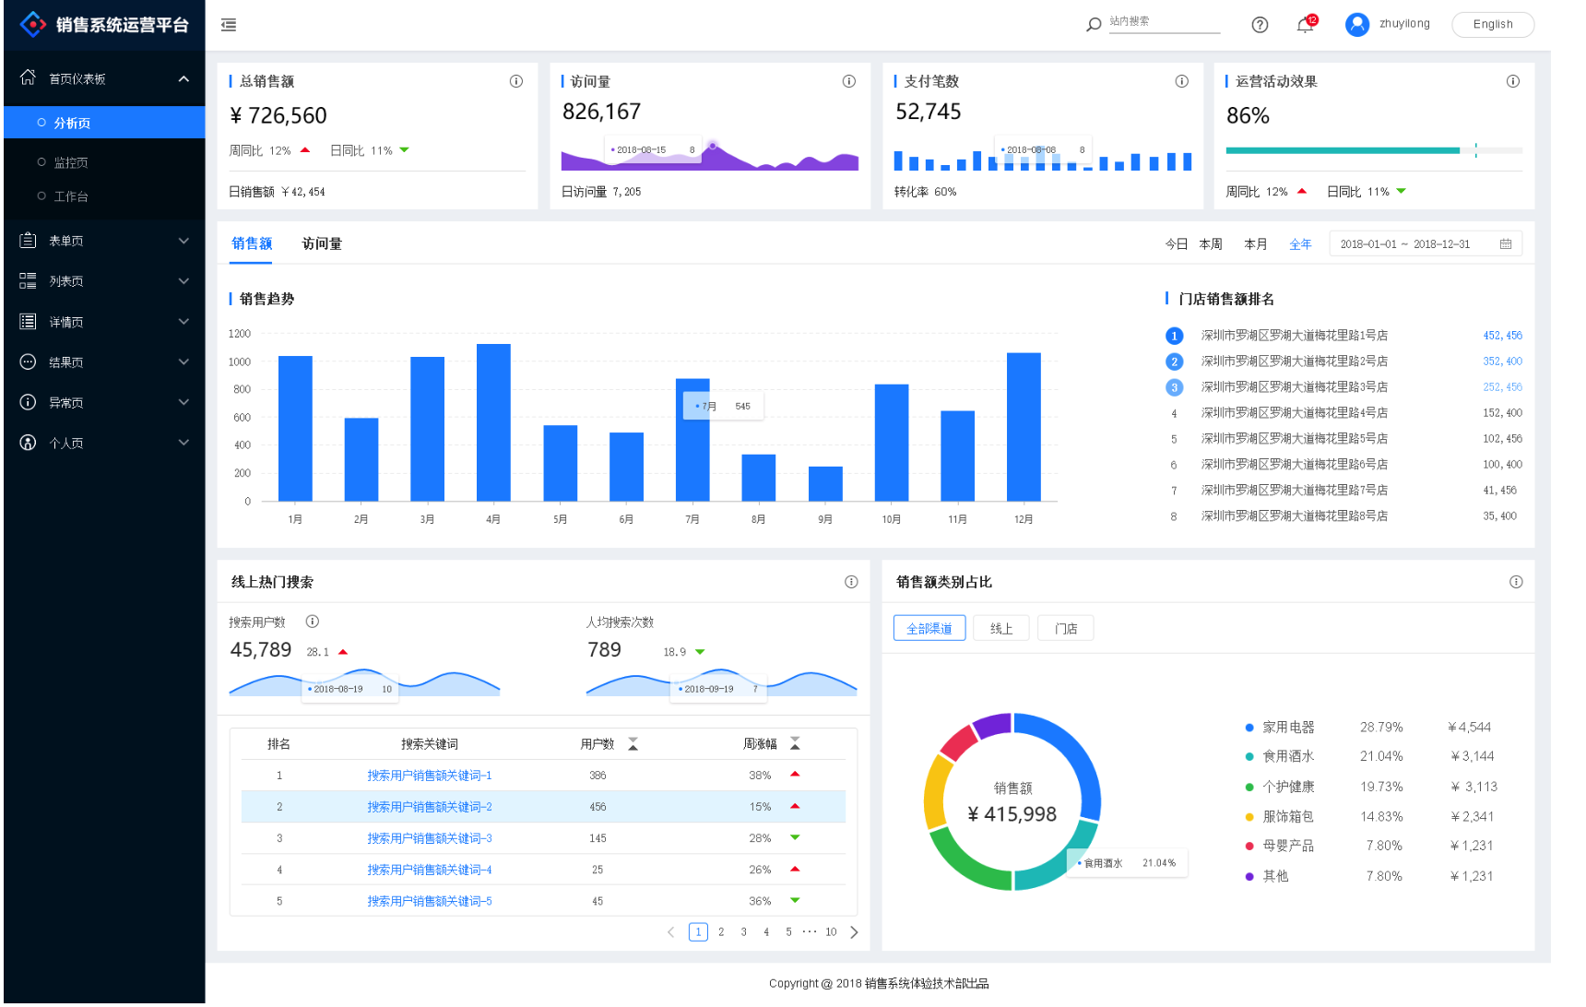Filter by 今日 time range
The height and width of the screenshot is (1007, 1586).
point(1176,244)
